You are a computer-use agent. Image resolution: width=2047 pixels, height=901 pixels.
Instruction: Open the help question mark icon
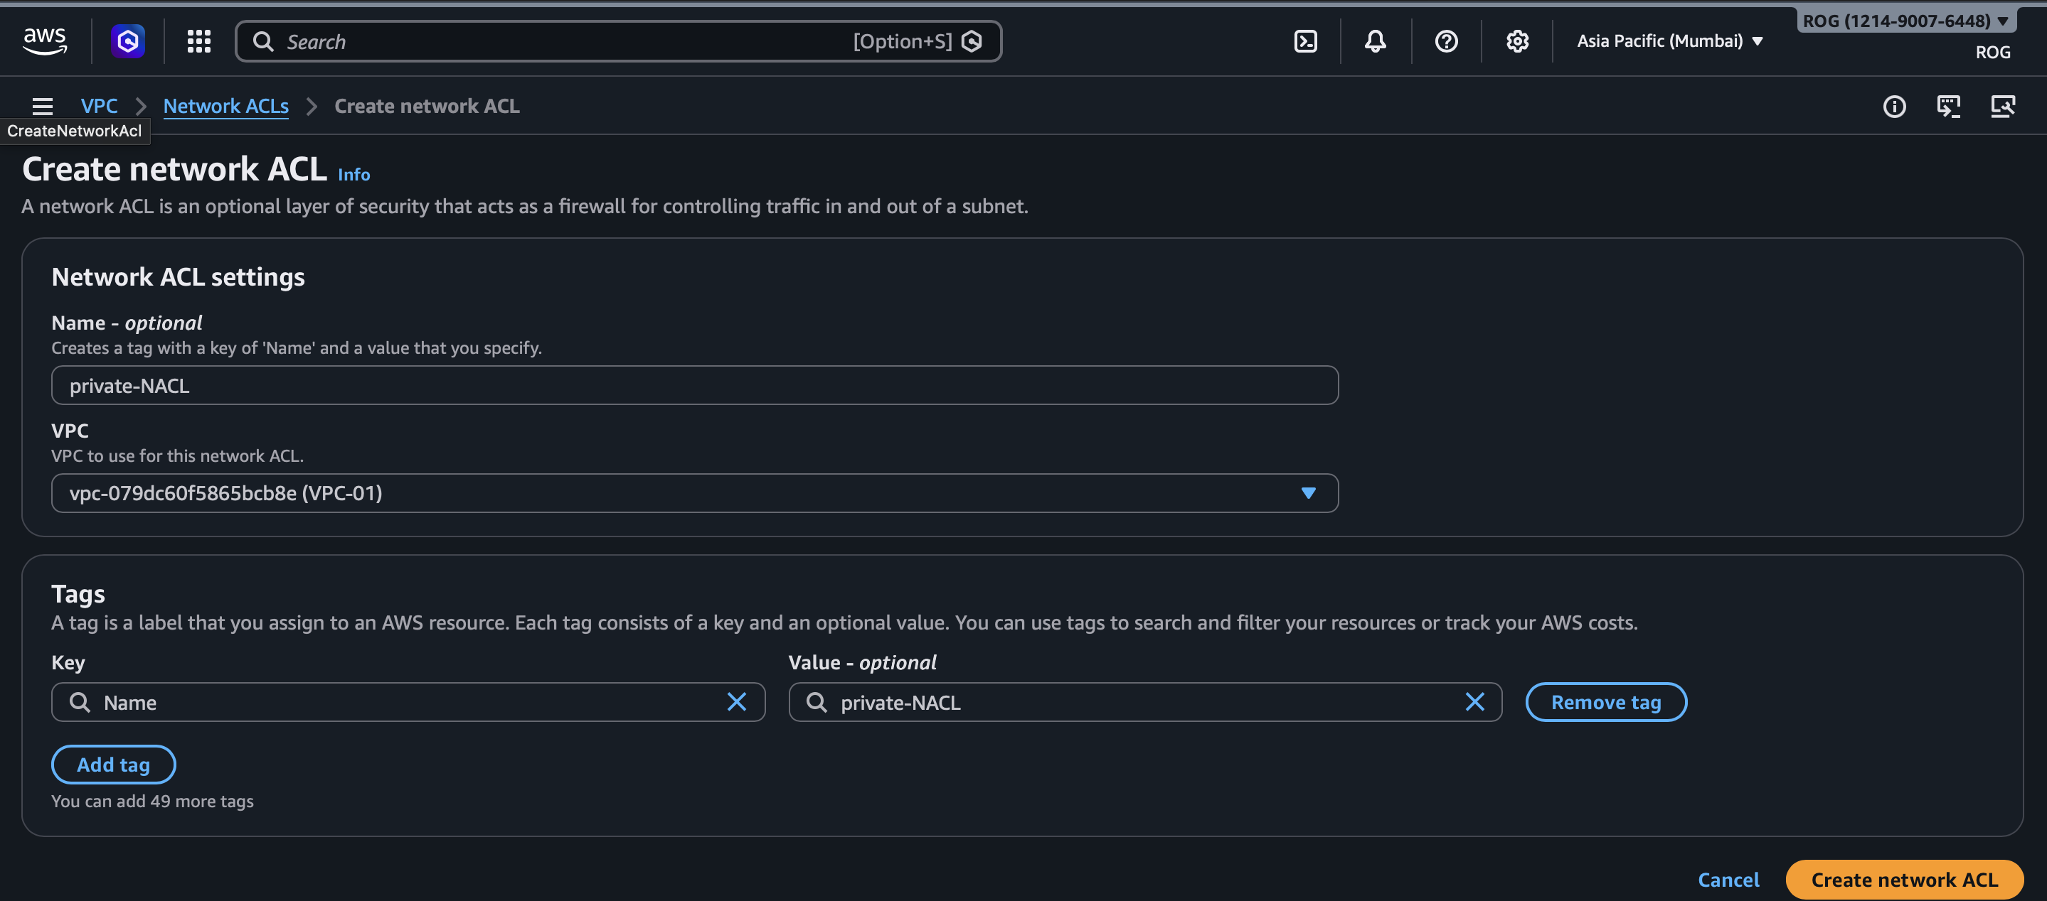pyautogui.click(x=1446, y=41)
